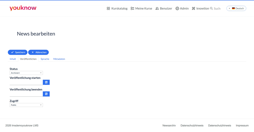The width and height of the screenshot is (254, 132).
Task: Open calendar picker for Veröffentlichung beenden
Action: point(46,94)
